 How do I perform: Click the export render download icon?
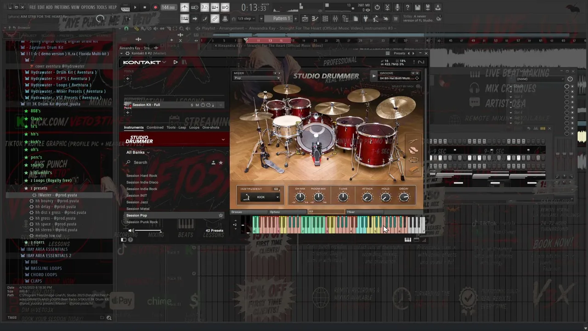point(438,7)
